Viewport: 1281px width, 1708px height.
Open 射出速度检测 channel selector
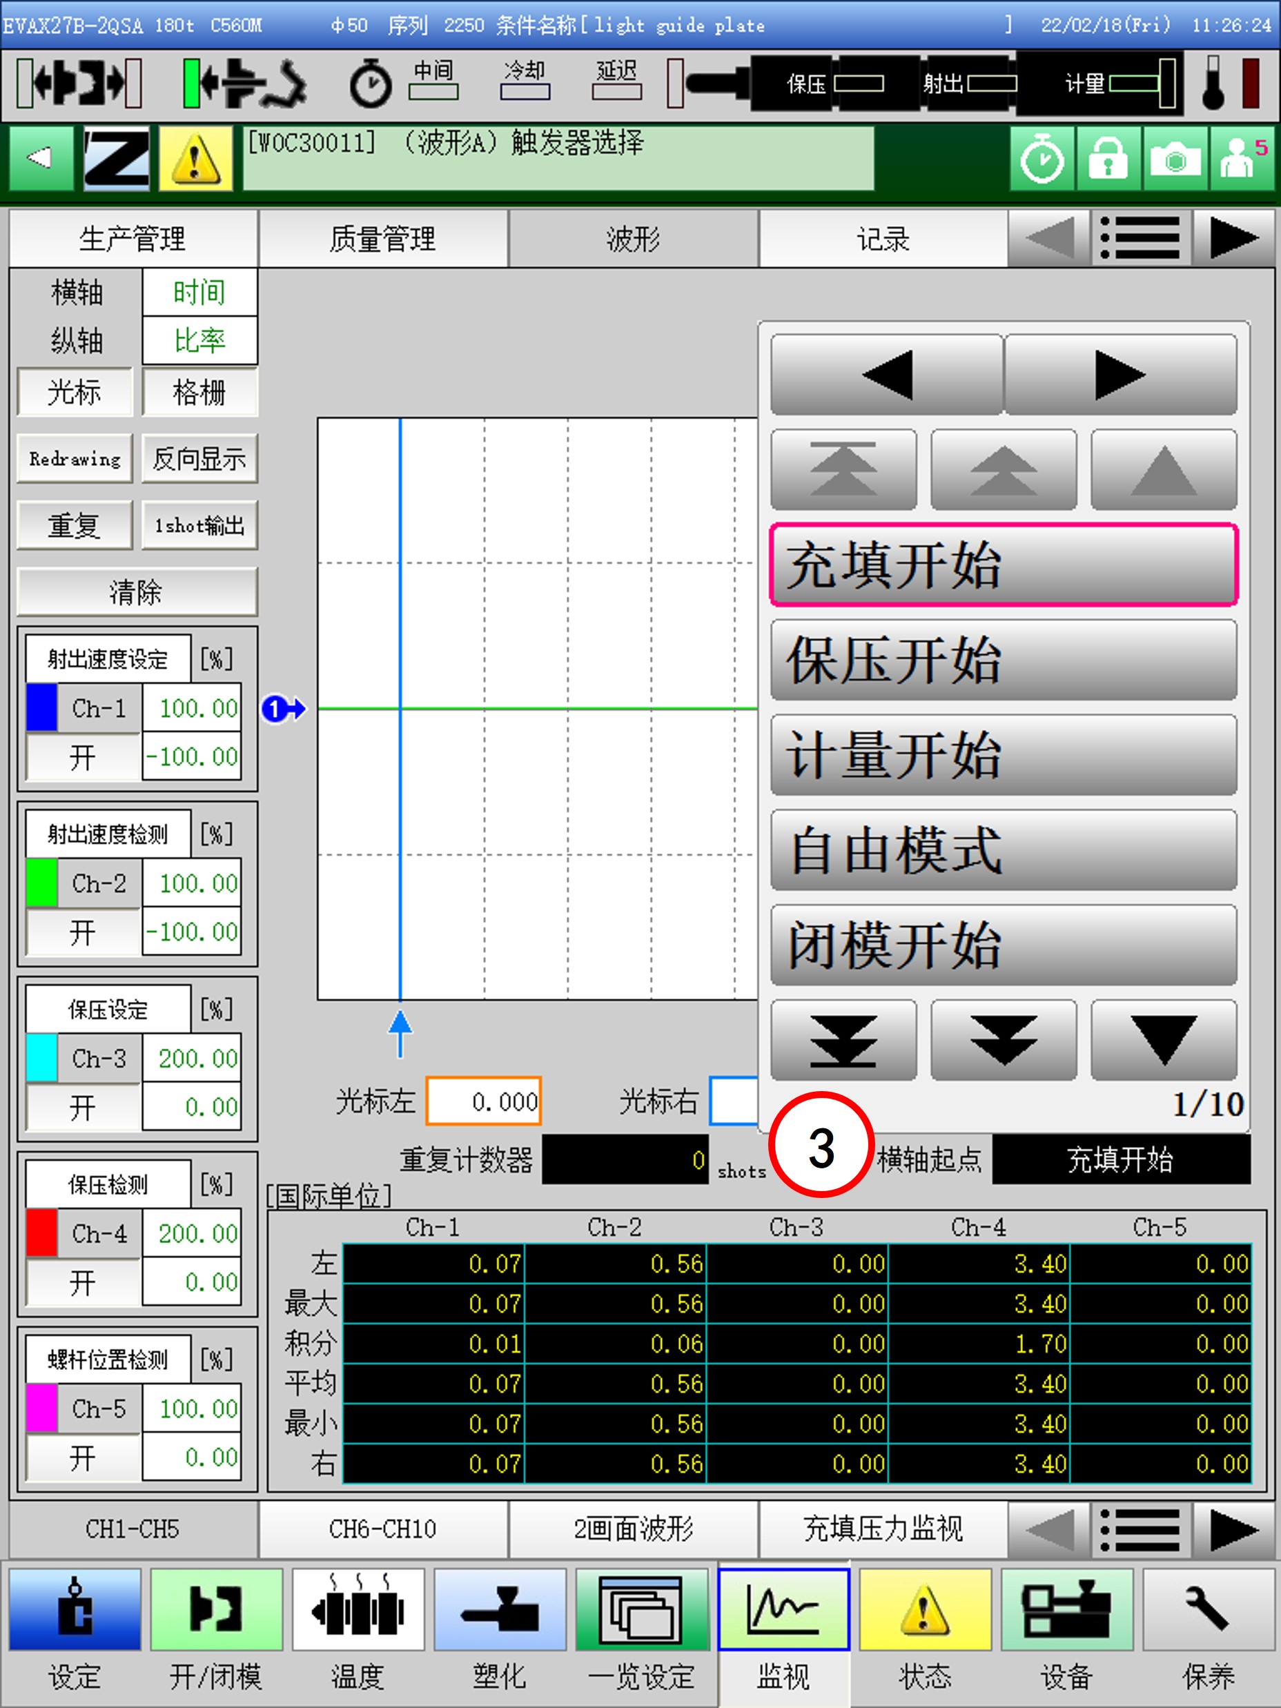click(108, 834)
